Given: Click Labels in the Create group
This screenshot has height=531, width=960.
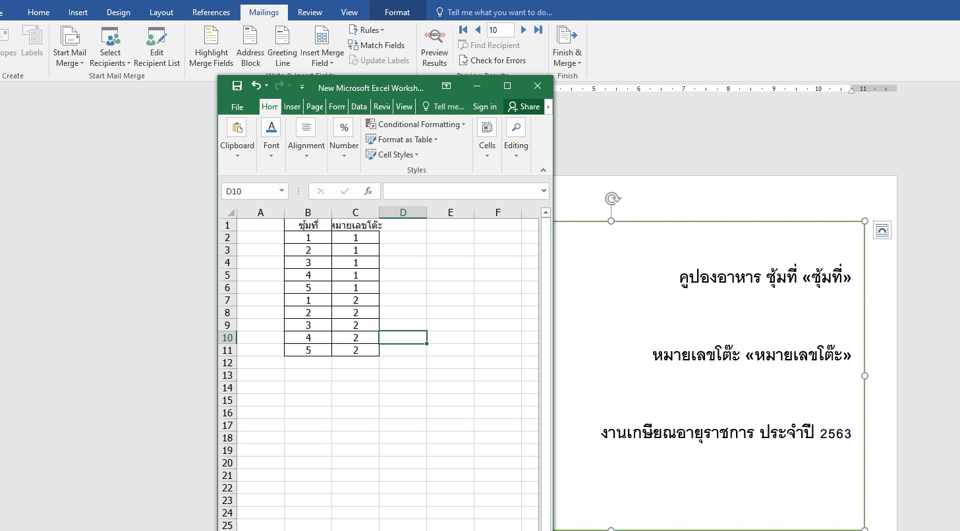Looking at the screenshot, I should [32, 41].
